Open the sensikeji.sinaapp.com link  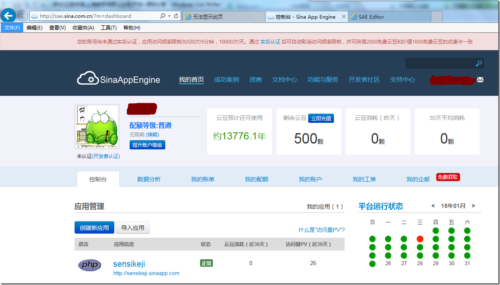point(146,273)
